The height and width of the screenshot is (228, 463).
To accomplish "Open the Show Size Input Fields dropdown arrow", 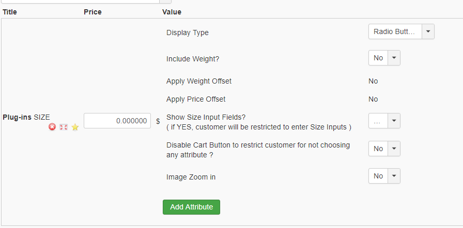I will [394, 121].
